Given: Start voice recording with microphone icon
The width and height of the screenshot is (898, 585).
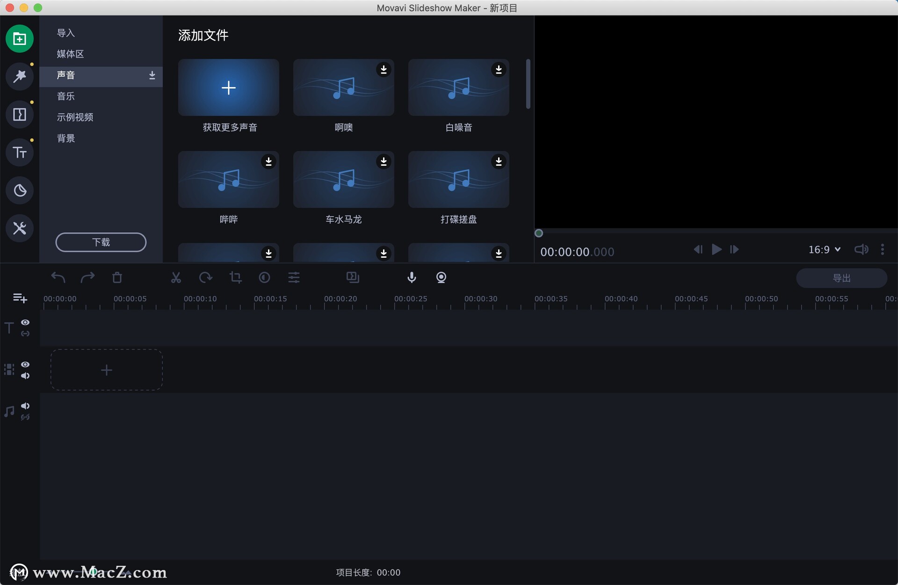Looking at the screenshot, I should pos(412,278).
